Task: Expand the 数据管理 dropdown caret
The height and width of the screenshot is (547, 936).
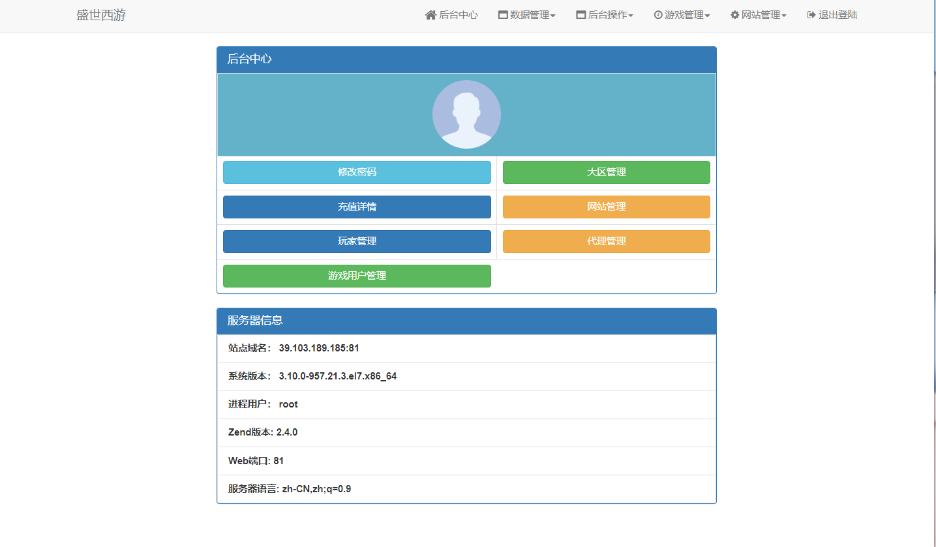Action: 553,16
